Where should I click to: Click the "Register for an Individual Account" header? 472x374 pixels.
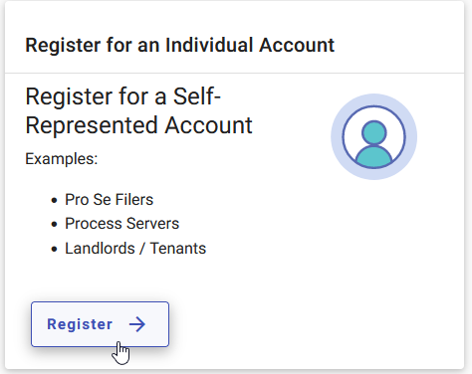tap(180, 45)
